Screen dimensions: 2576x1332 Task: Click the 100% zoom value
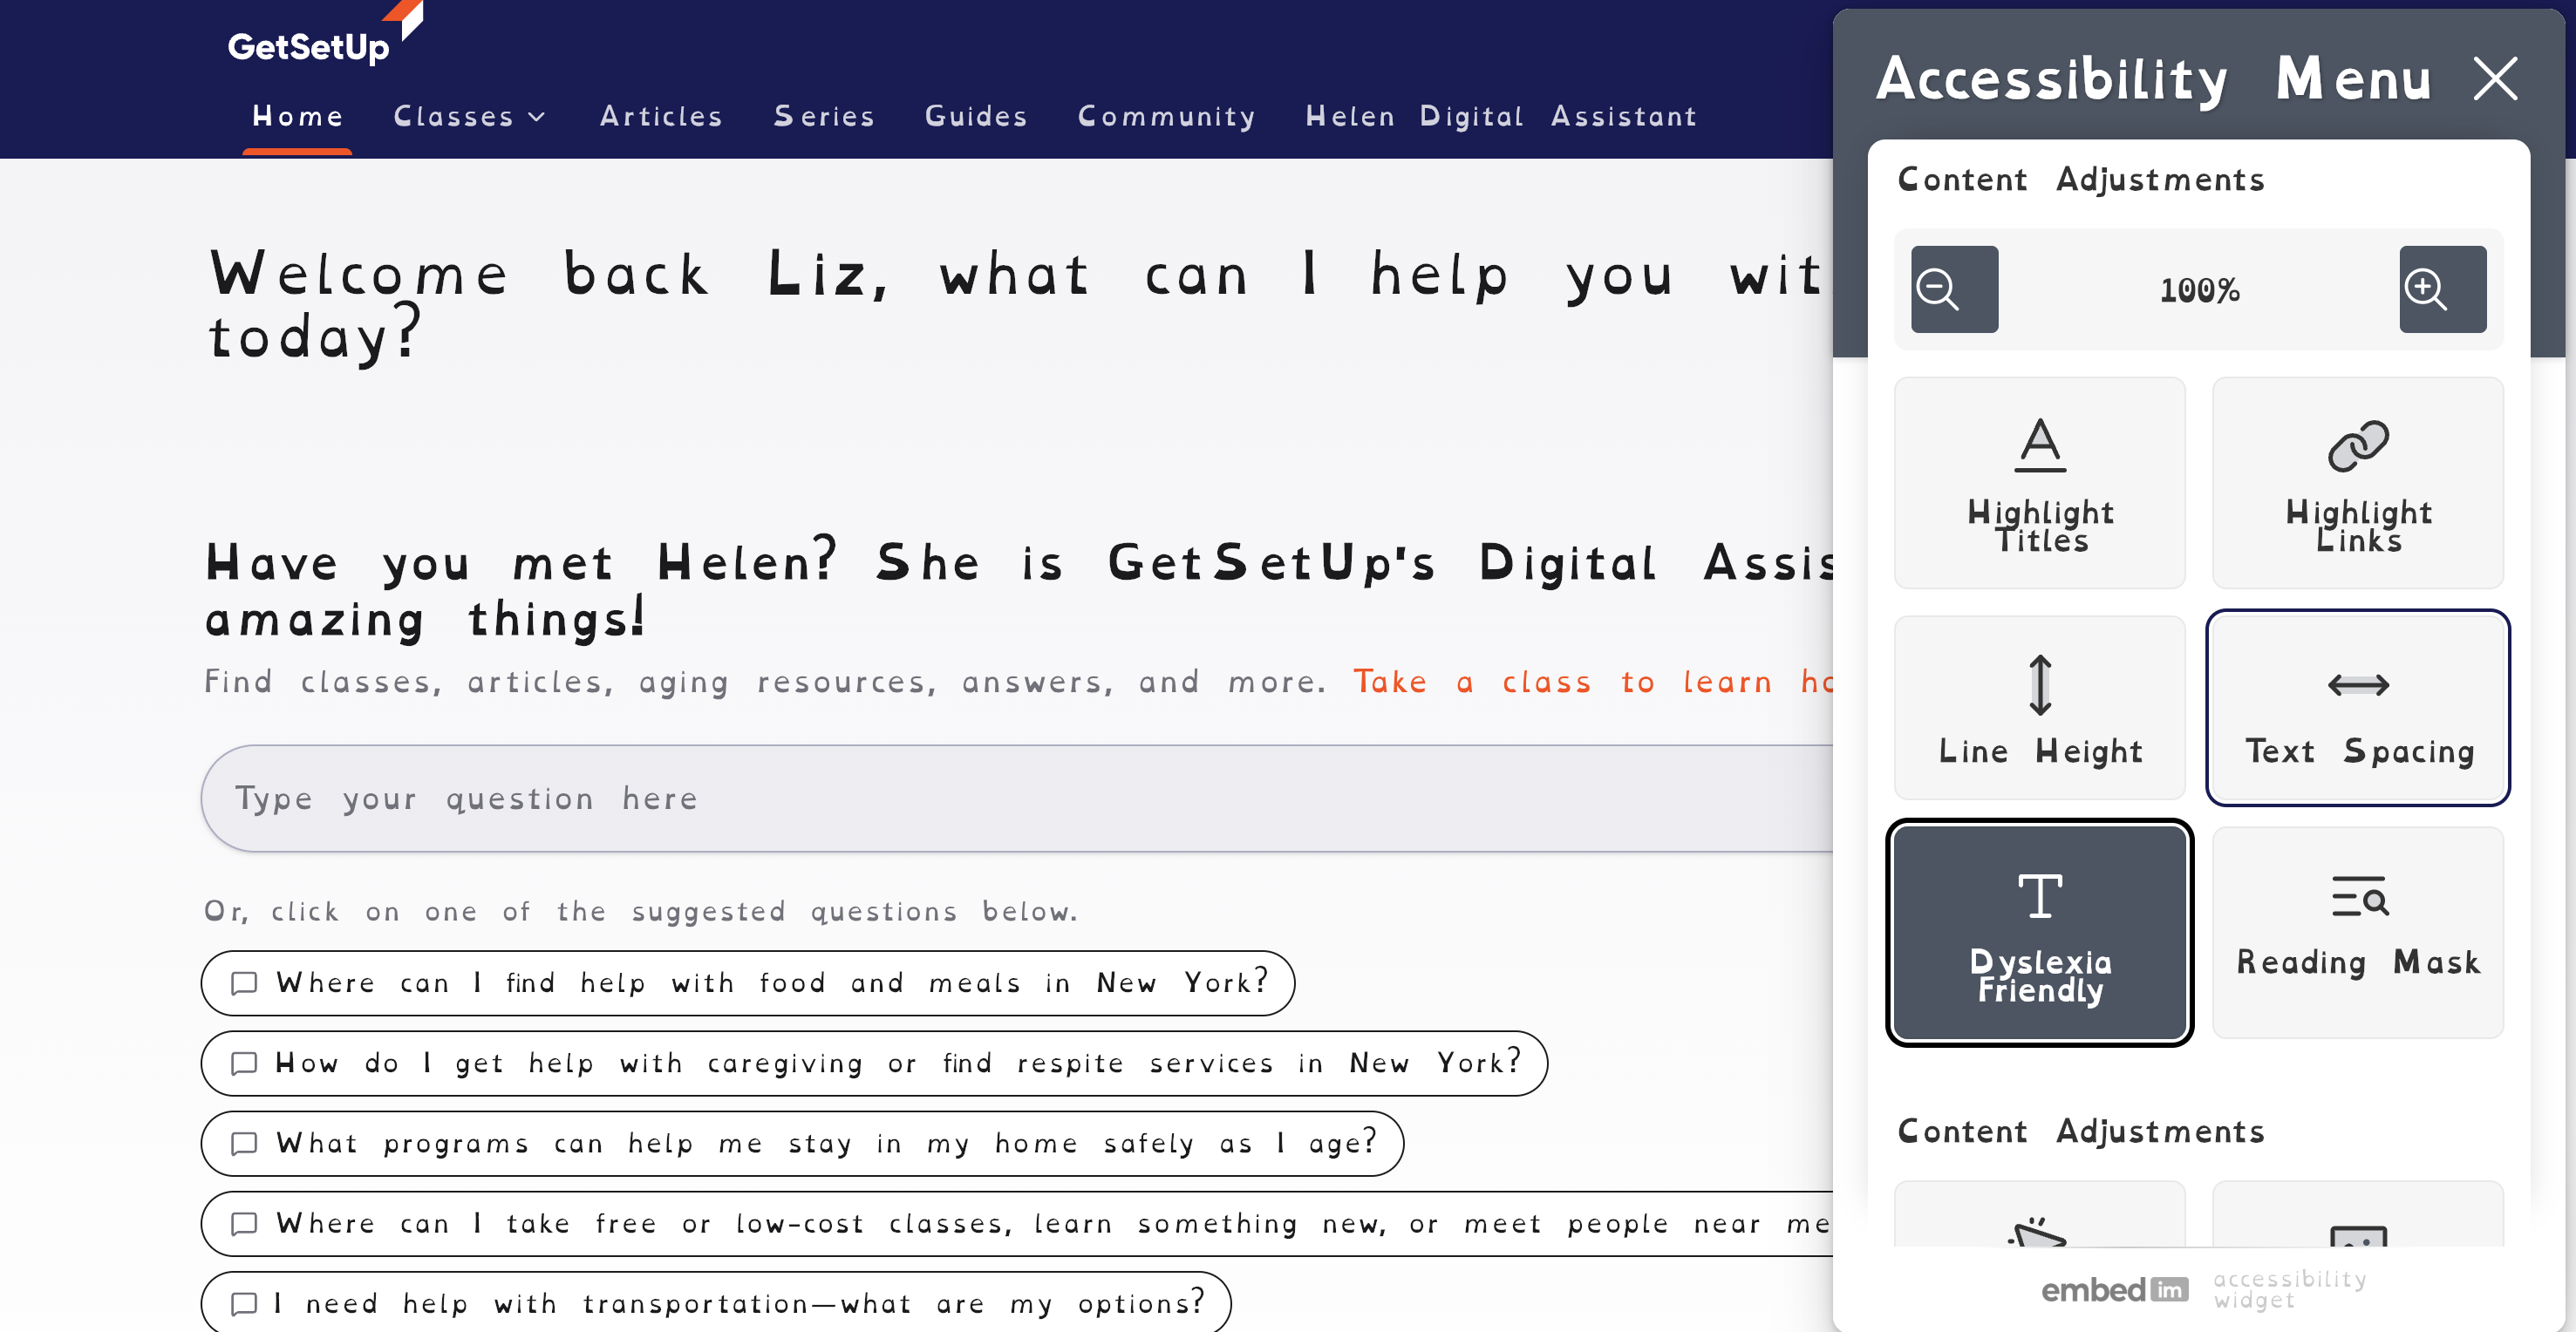(x=2199, y=290)
